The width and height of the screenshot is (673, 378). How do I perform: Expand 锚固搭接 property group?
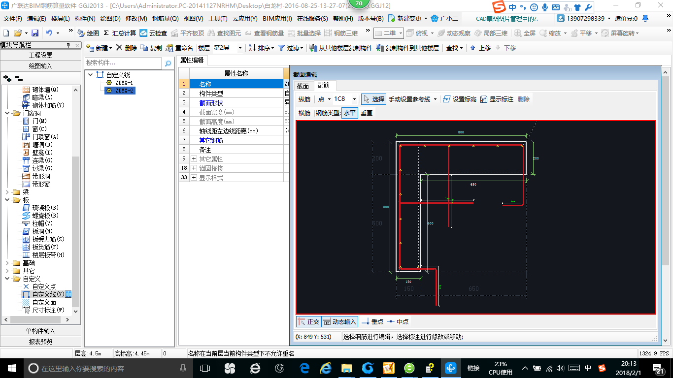(194, 168)
